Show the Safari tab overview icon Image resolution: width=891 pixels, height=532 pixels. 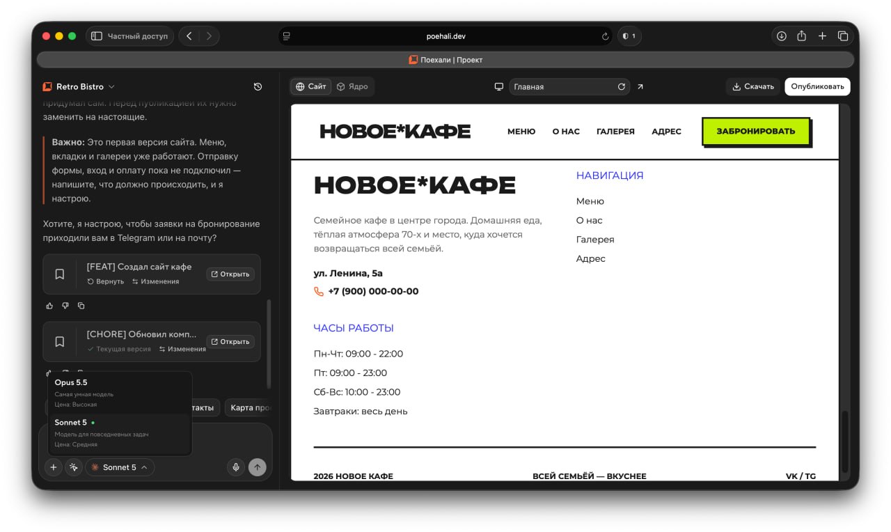843,36
